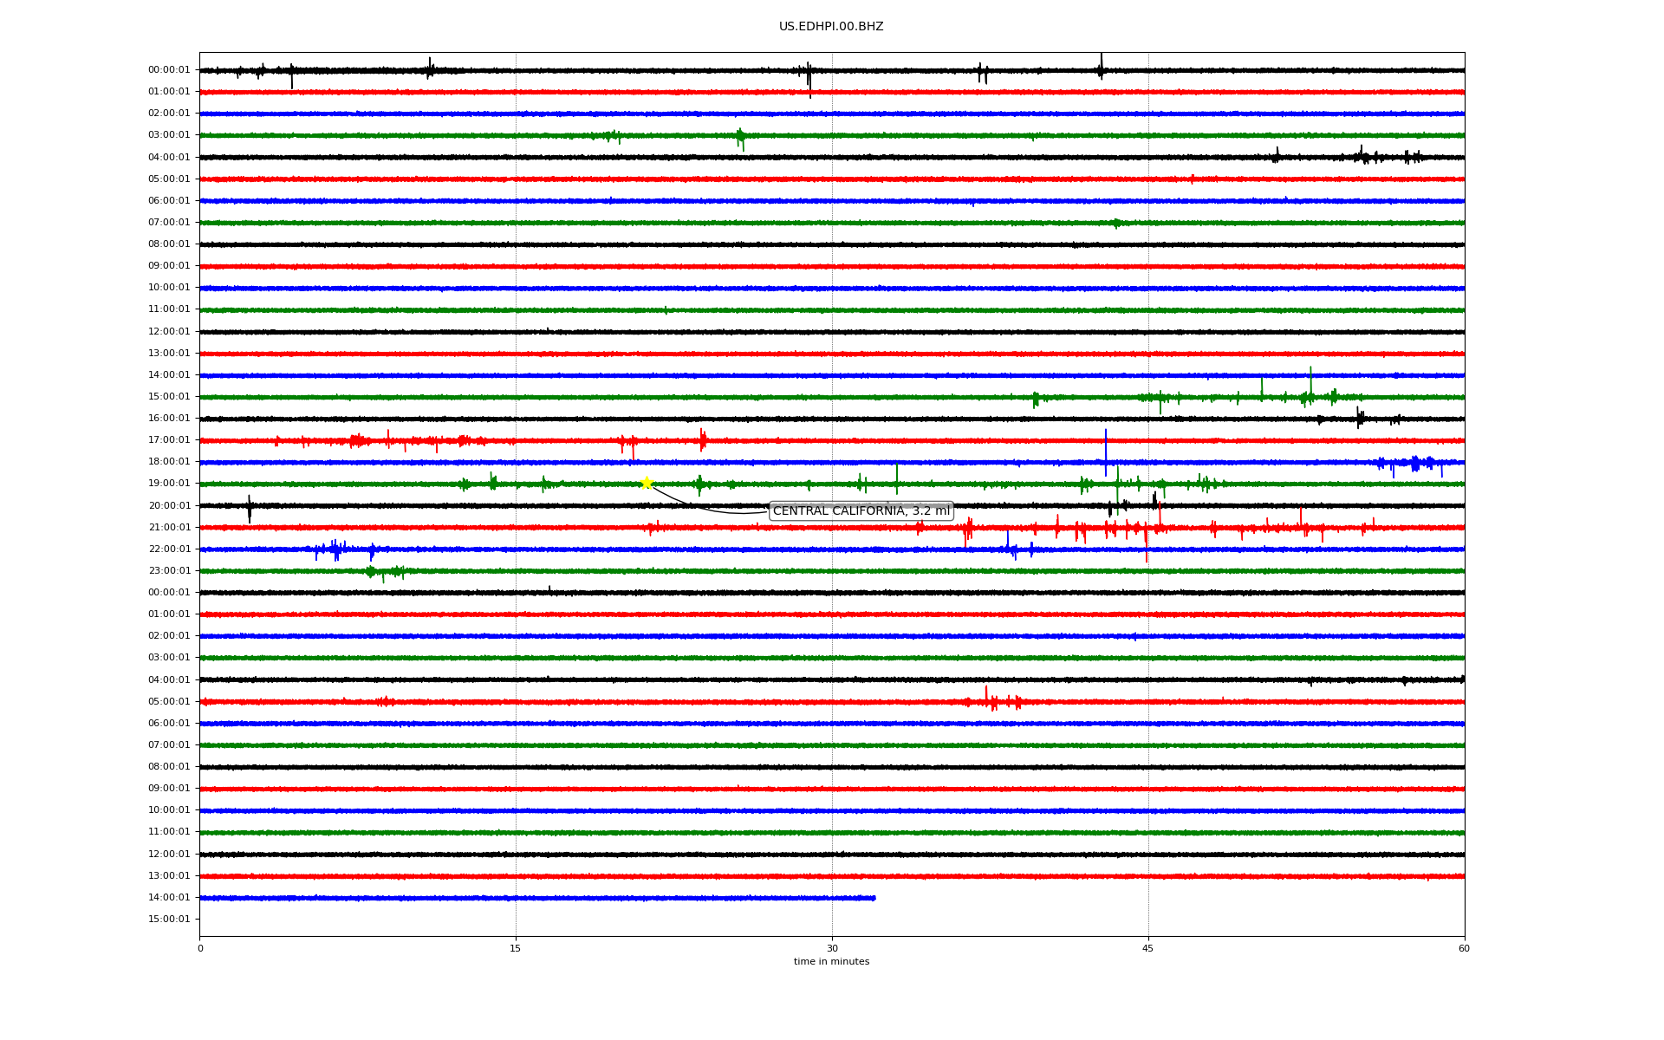Select the 20:00:01 trace label
This screenshot has width=1664, height=1040.
tap(169, 506)
